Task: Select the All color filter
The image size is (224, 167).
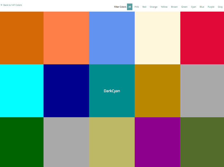Action: 130,7
